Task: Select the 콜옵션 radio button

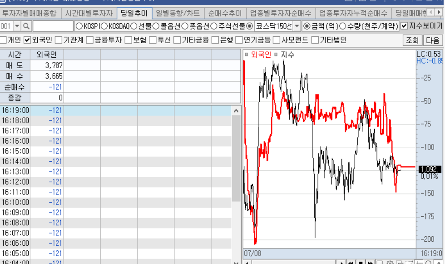Action: pos(156,26)
